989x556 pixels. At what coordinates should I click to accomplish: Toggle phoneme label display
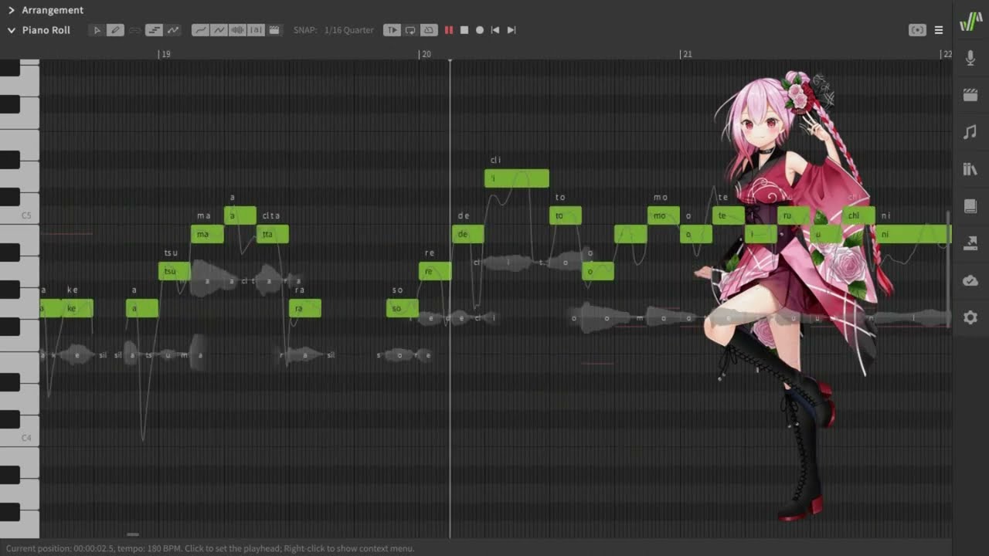point(256,30)
